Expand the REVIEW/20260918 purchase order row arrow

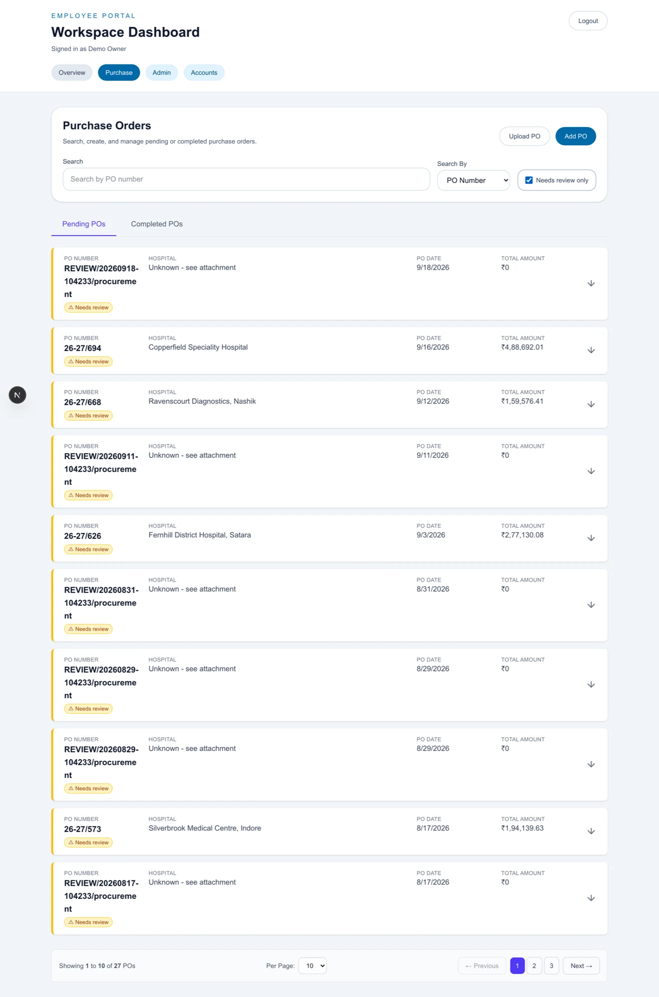pos(591,284)
